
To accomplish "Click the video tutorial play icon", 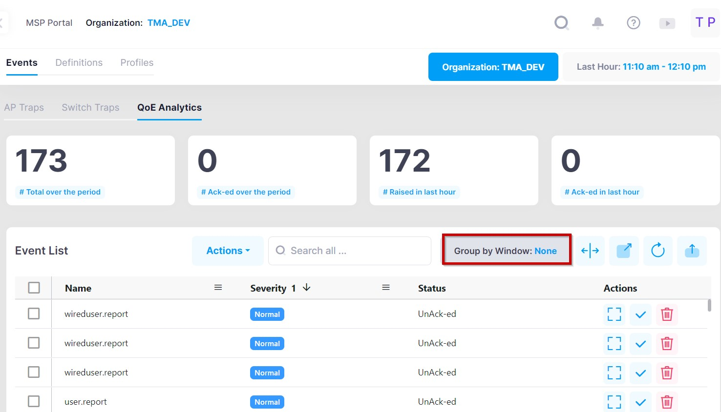I will [x=667, y=23].
